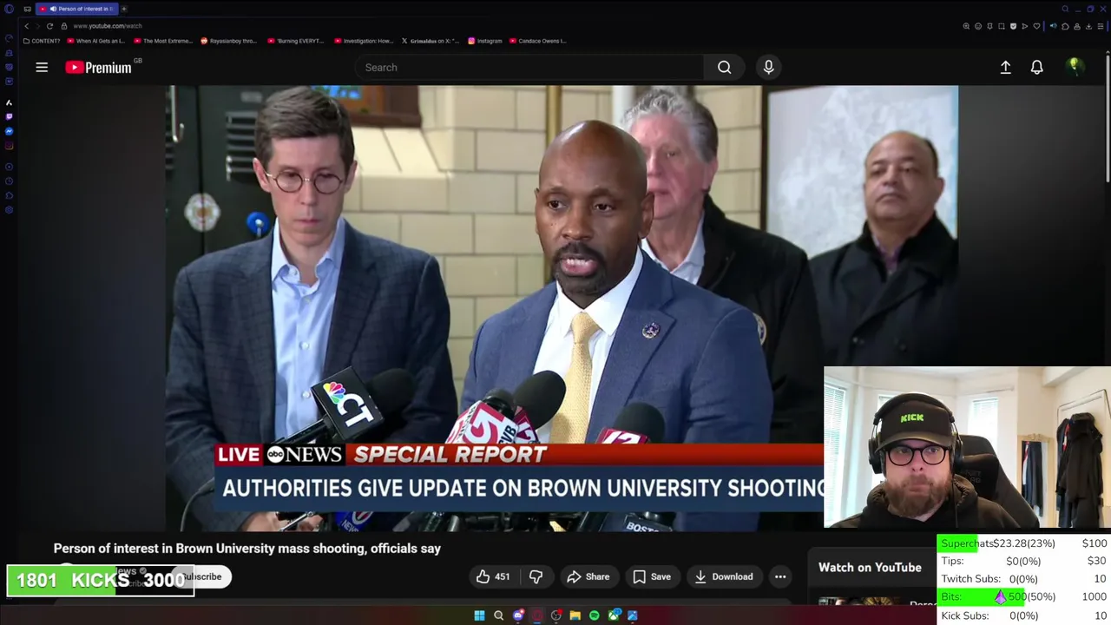This screenshot has width=1111, height=625.
Task: Bookmark the page with the heart icon
Action: coord(1036,26)
